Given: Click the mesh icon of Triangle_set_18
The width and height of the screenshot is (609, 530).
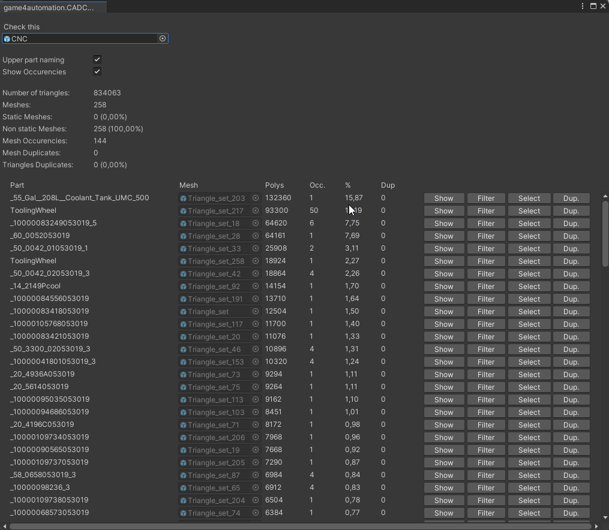Looking at the screenshot, I should [x=184, y=224].
